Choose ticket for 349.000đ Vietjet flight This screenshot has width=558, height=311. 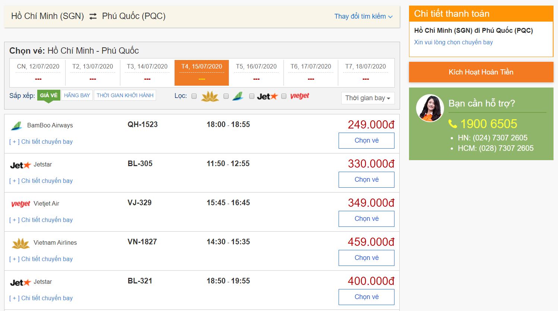point(367,219)
